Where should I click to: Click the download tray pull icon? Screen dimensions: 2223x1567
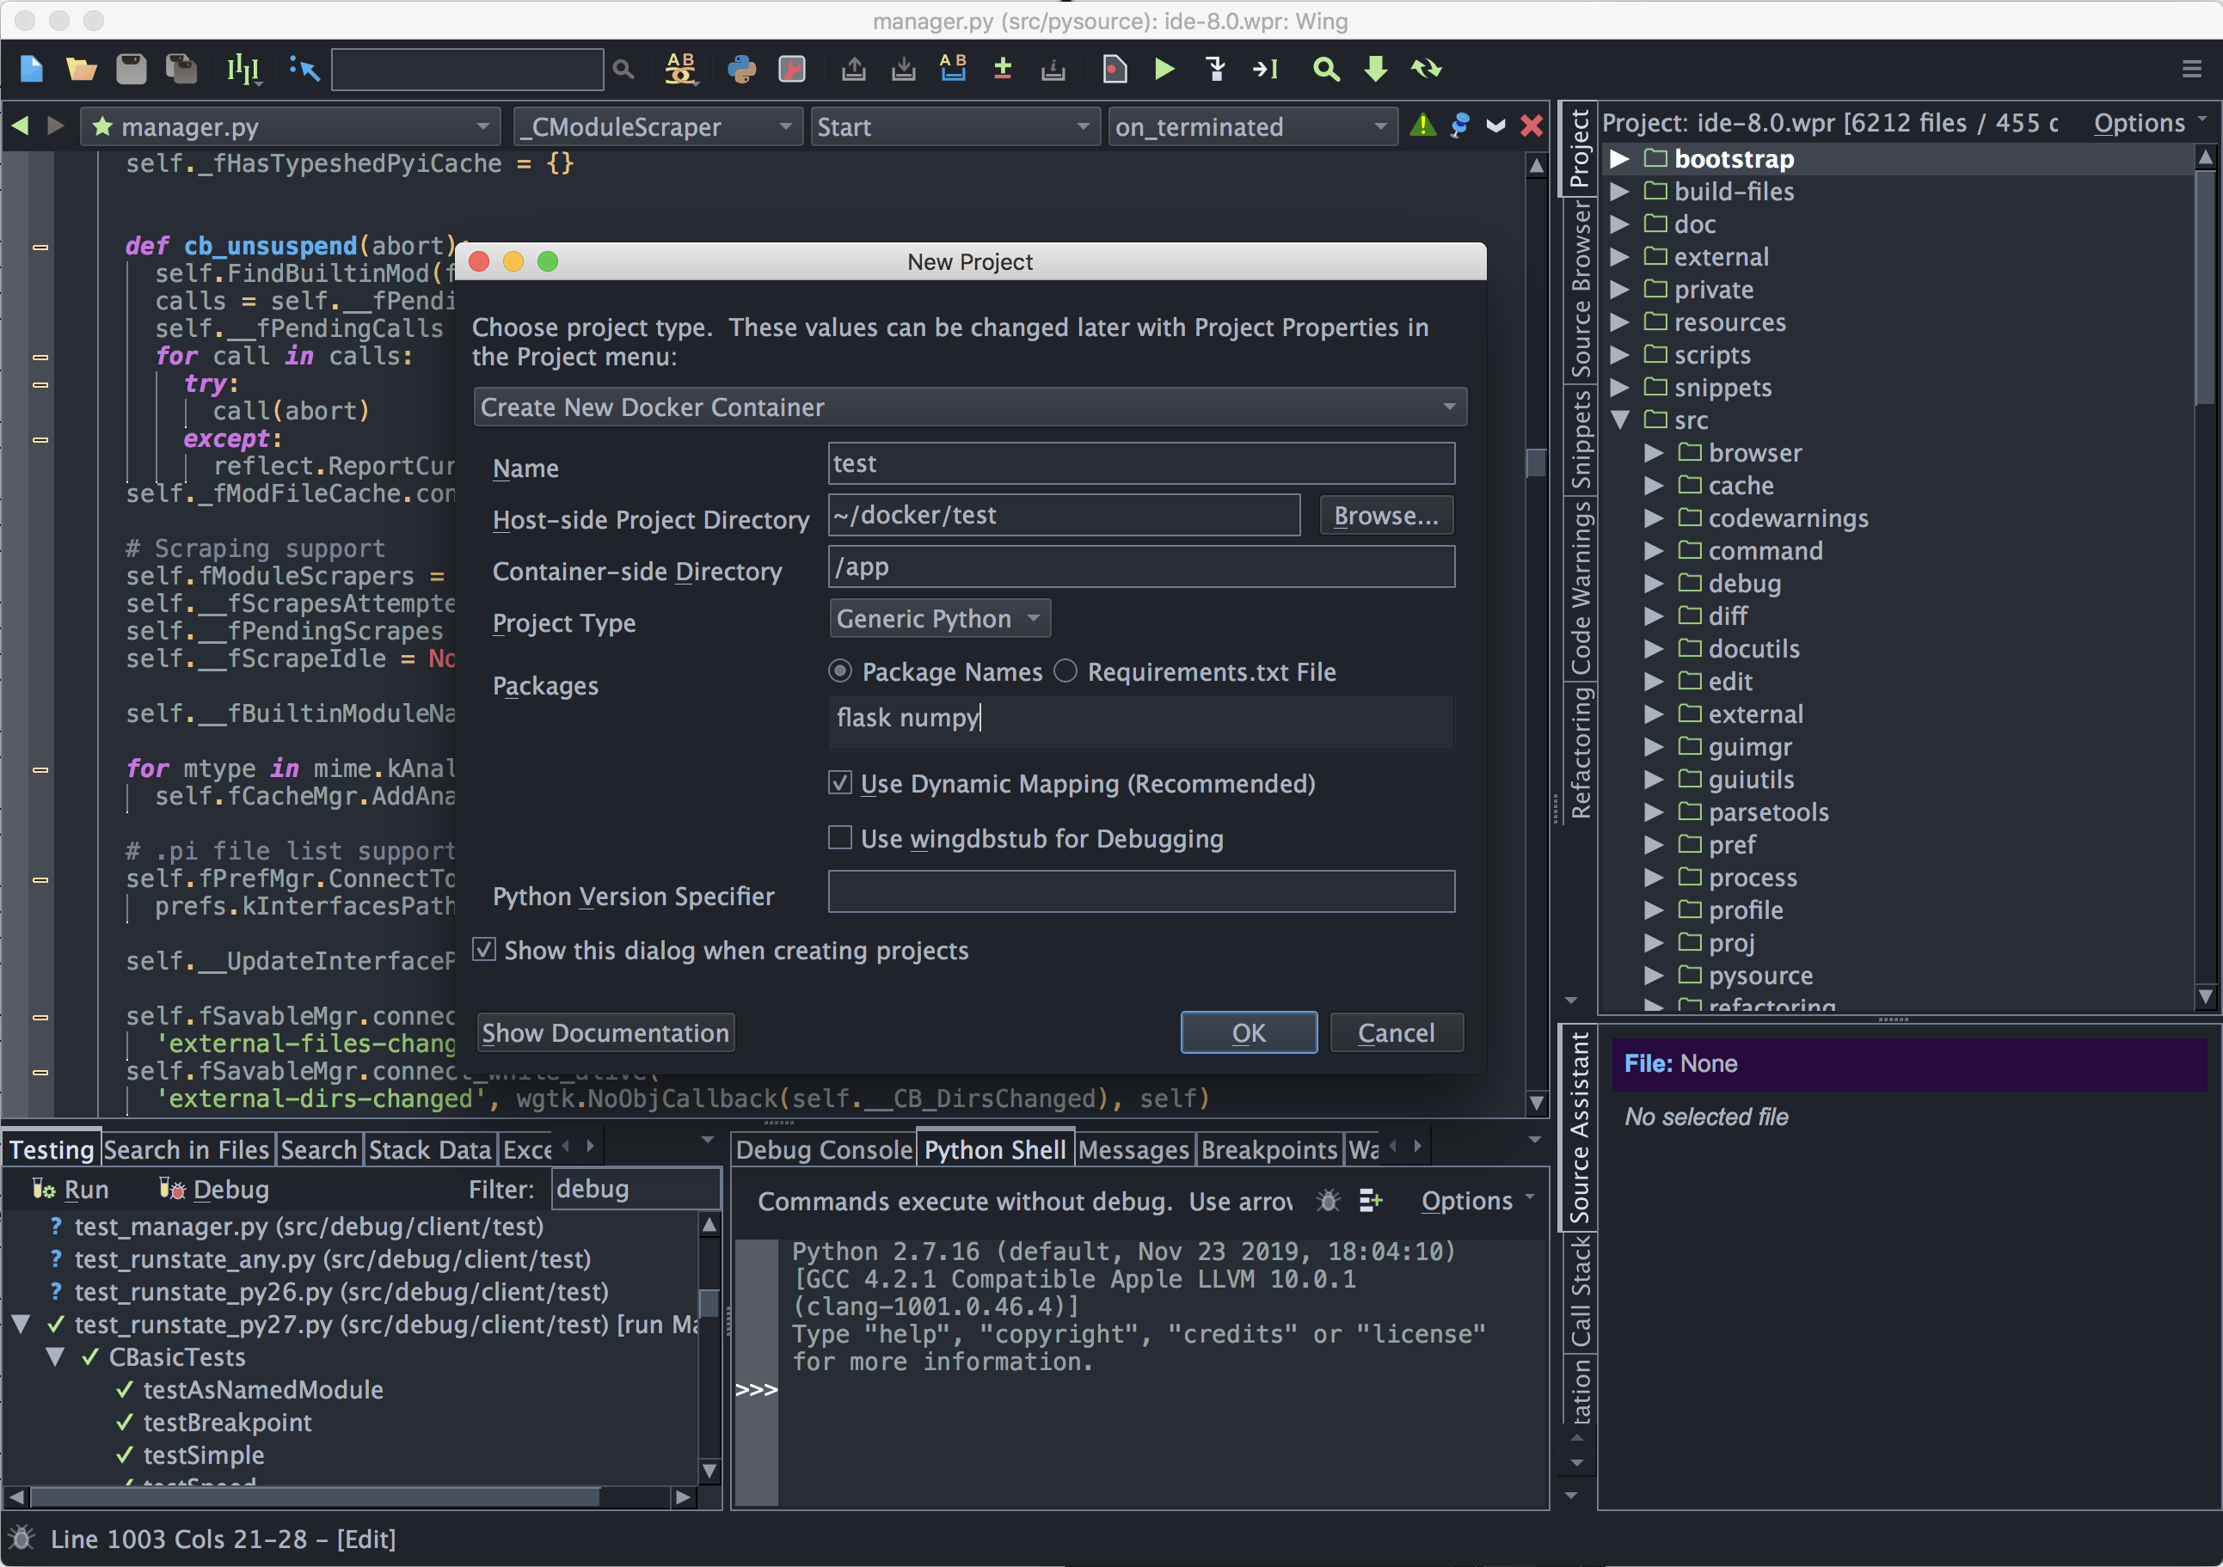coord(903,69)
